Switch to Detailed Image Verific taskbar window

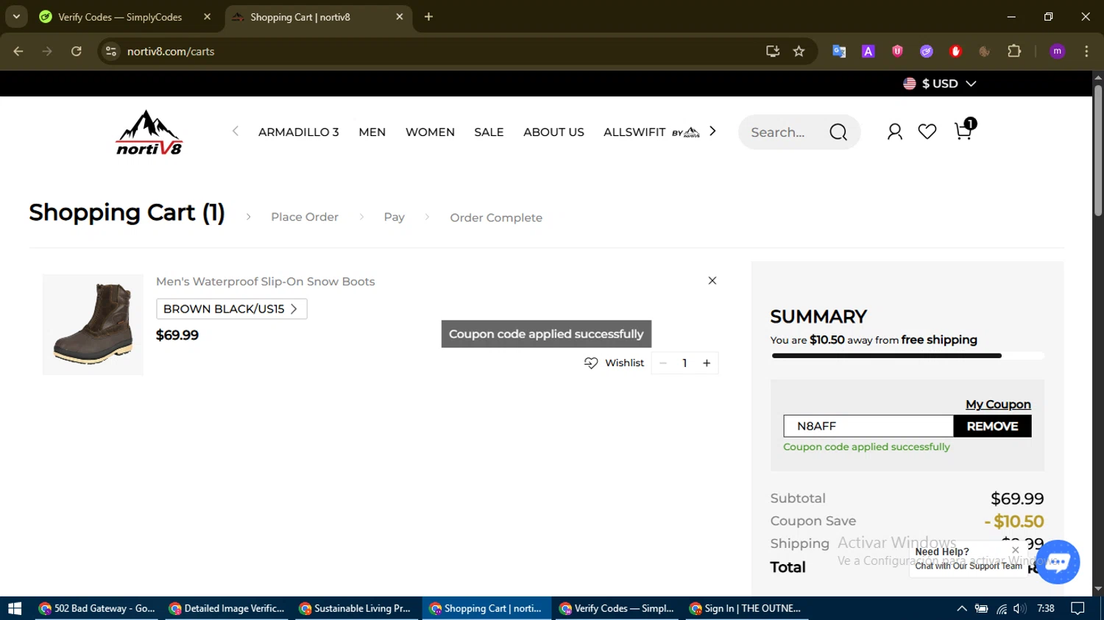click(x=227, y=608)
